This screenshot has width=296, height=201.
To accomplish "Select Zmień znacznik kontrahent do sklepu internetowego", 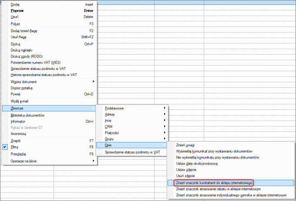I will click(231, 183).
